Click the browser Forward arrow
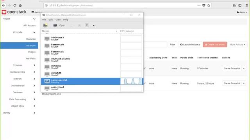 [x=9, y=5]
